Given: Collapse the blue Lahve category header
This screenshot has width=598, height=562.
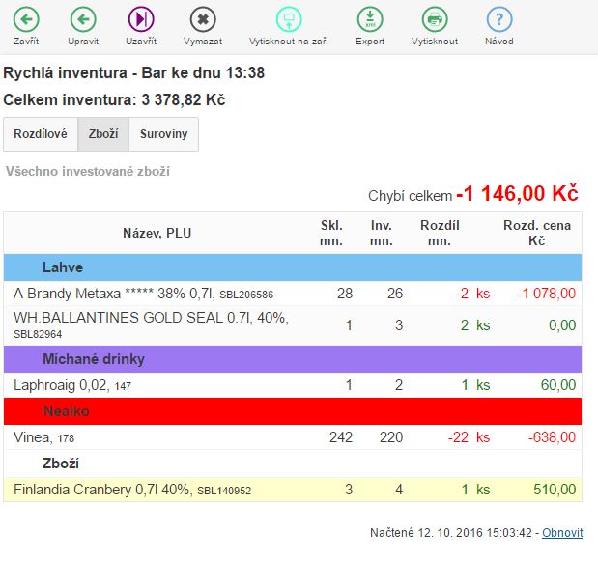Looking at the screenshot, I should (292, 267).
